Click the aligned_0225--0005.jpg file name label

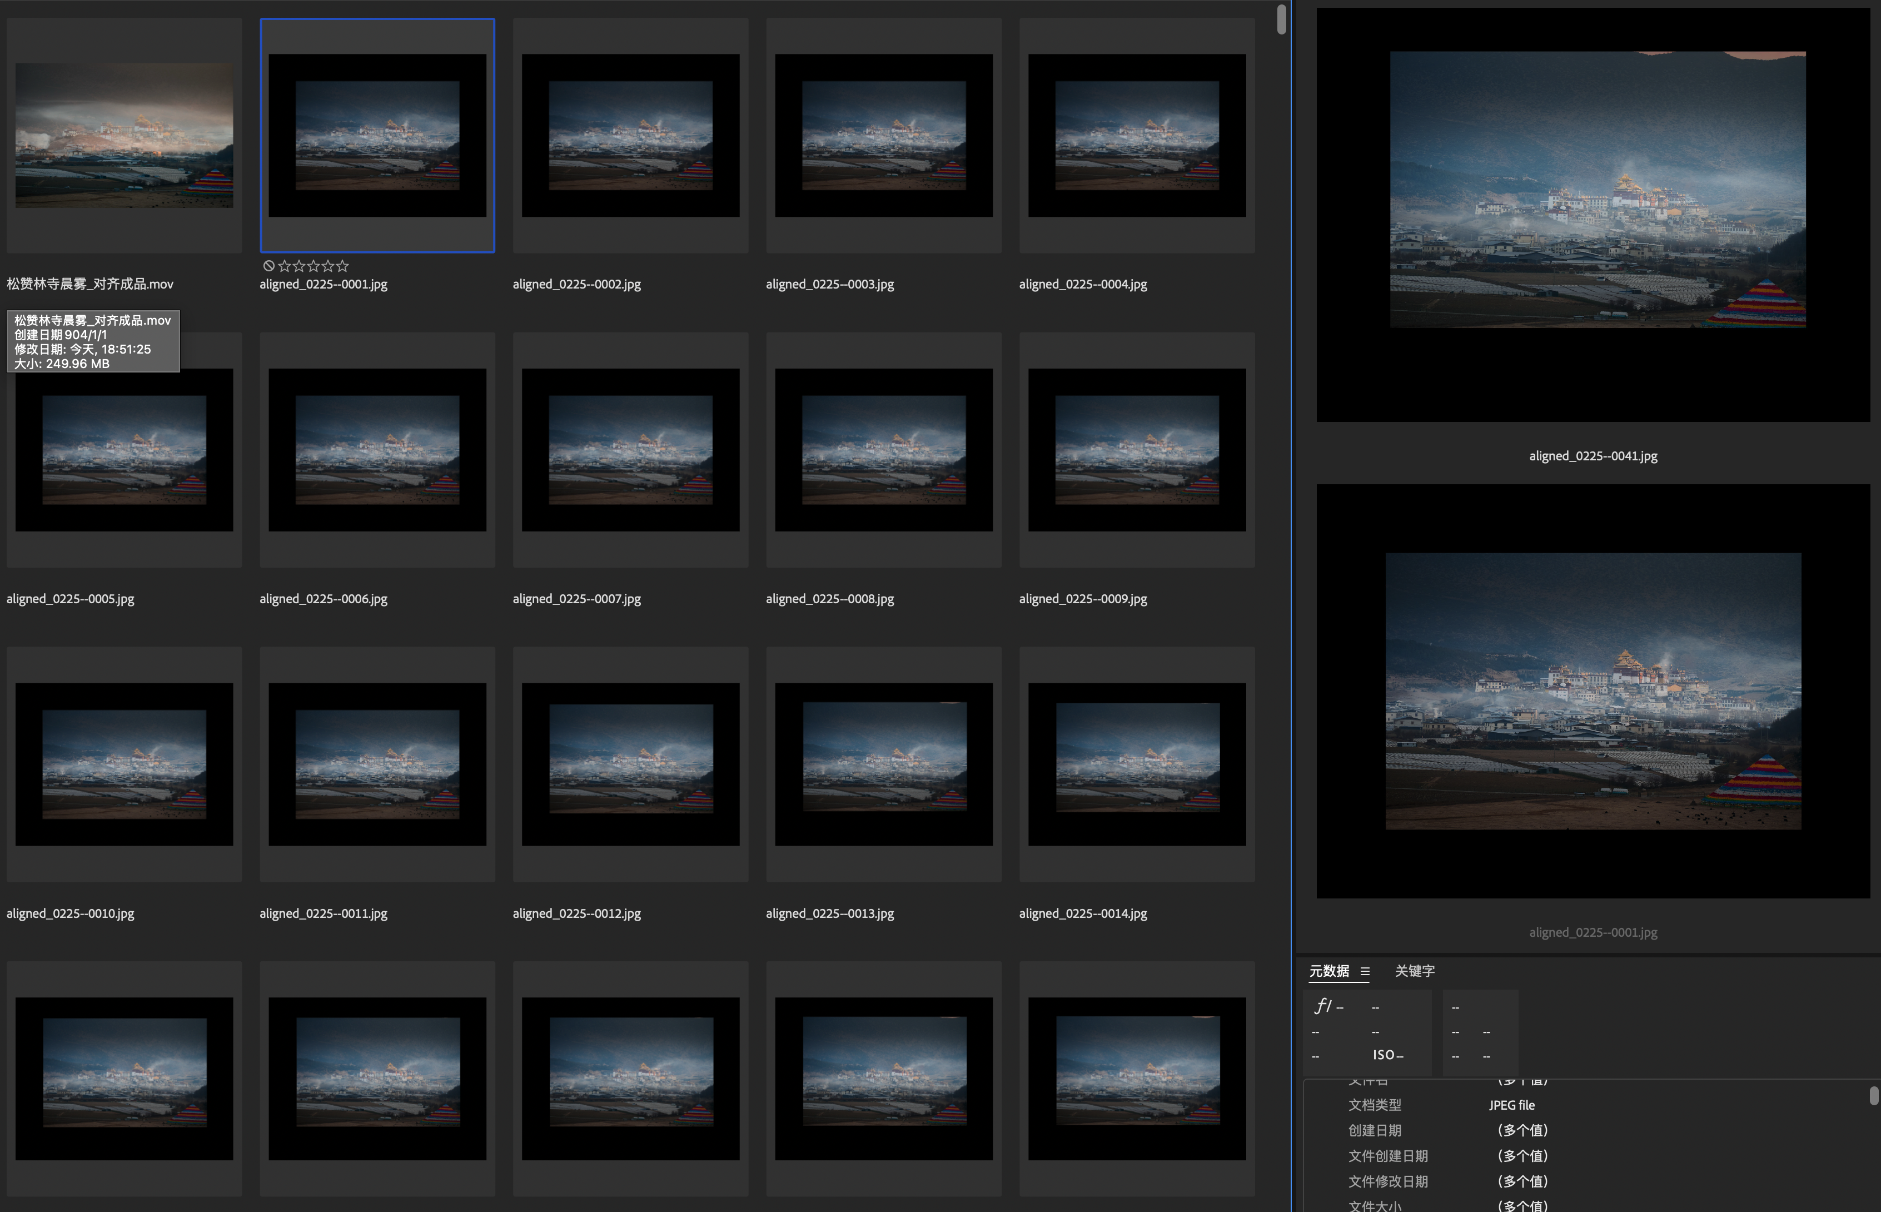(x=70, y=599)
